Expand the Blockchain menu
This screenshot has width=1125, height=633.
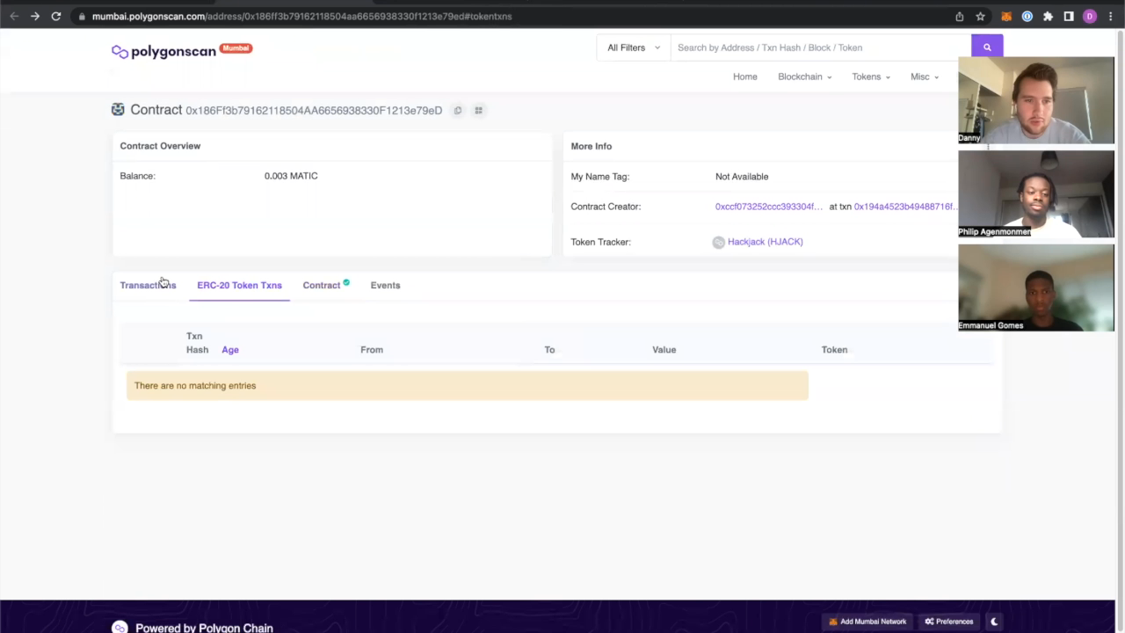pyautogui.click(x=804, y=76)
